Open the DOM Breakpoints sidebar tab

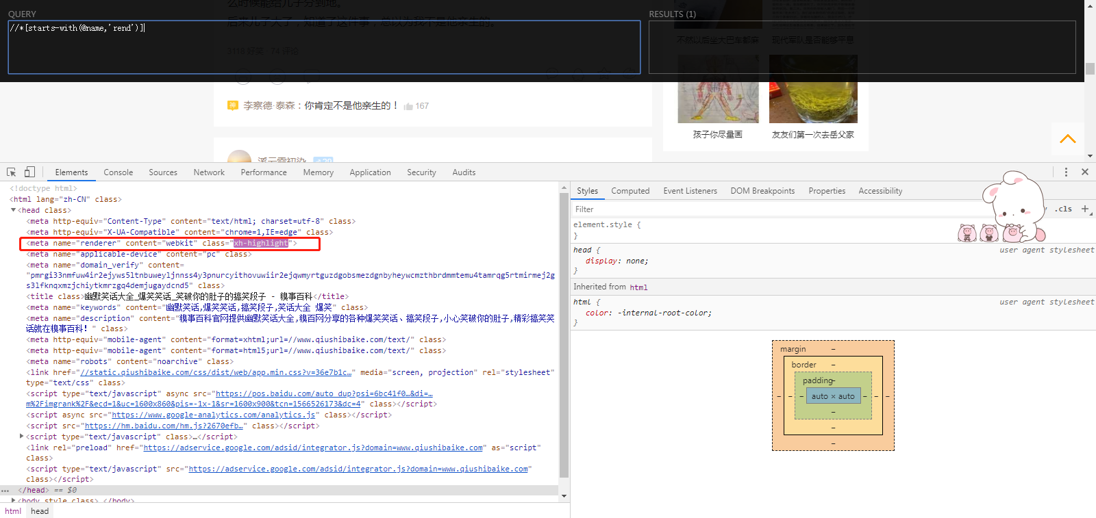click(x=762, y=191)
